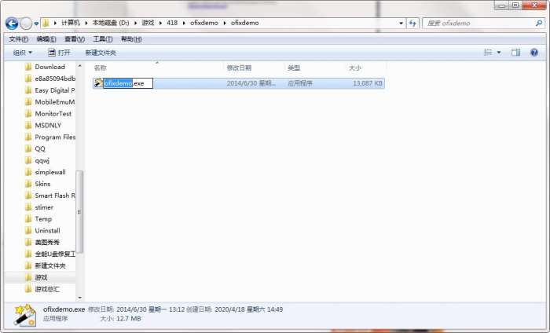Click the search ofixdemo input field

pyautogui.click(x=478, y=24)
